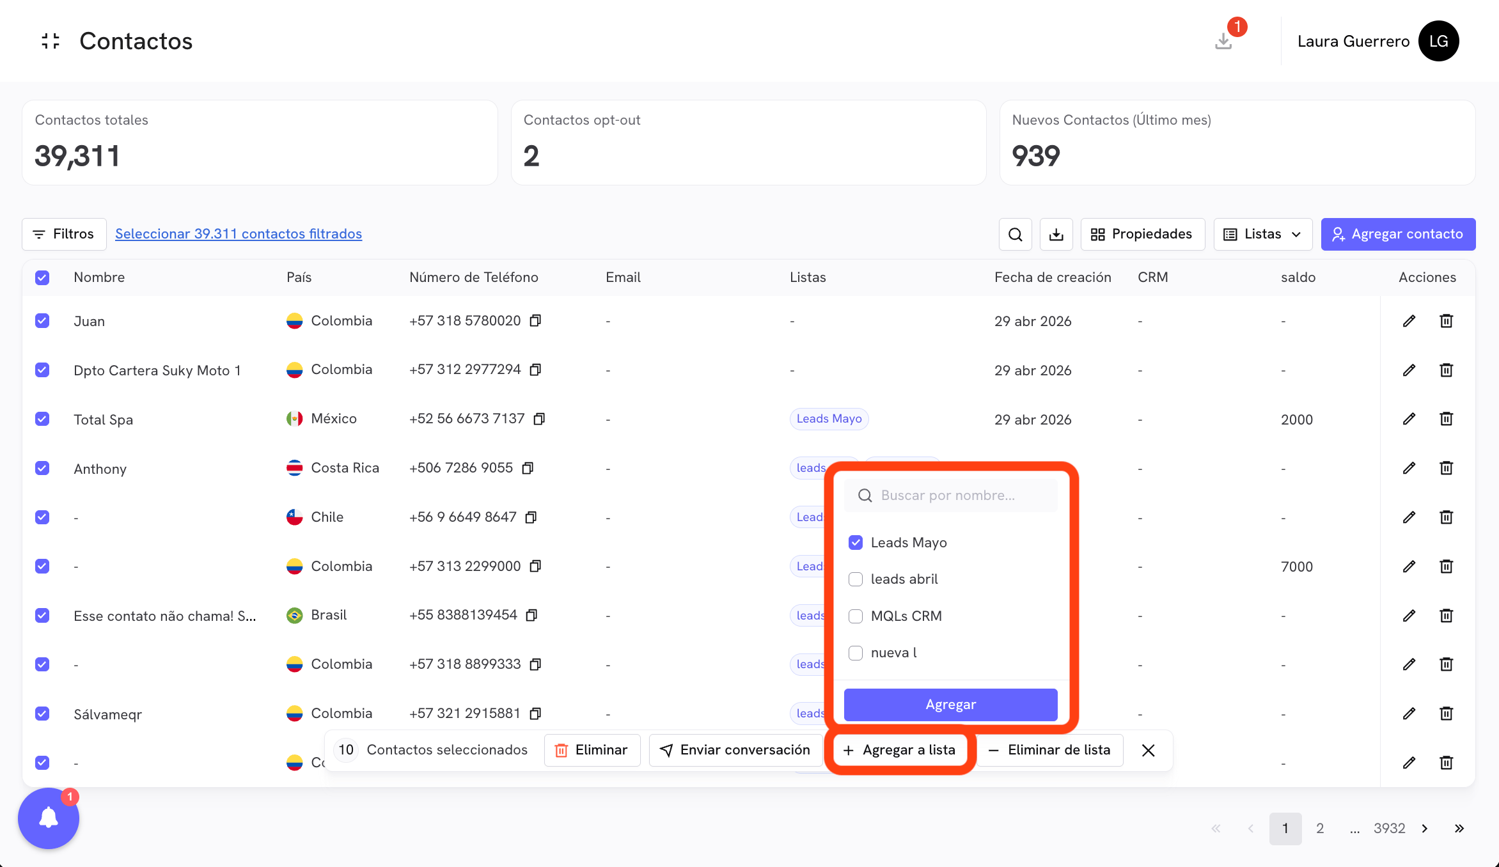Screen dimensions: 1499x867
Task: Edit the Total Spa contact
Action: pyautogui.click(x=1409, y=419)
